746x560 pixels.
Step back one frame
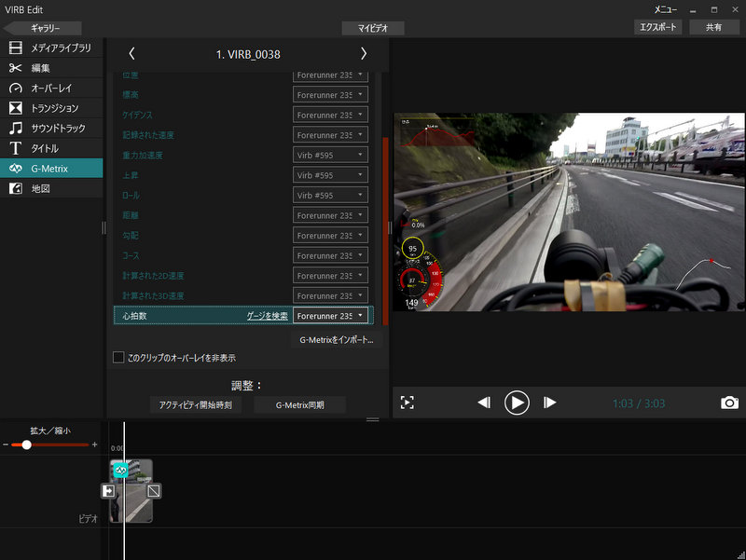484,403
